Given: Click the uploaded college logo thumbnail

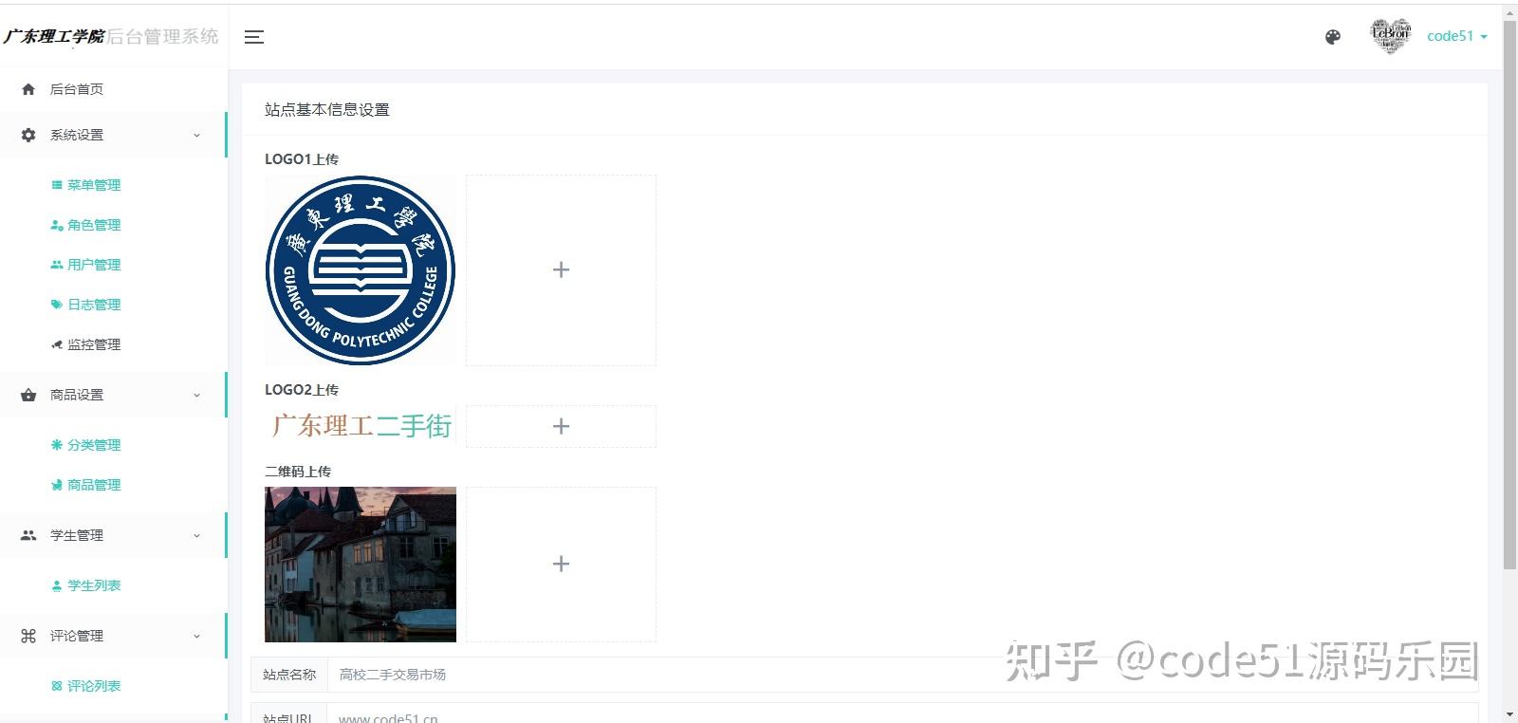Looking at the screenshot, I should tap(361, 270).
